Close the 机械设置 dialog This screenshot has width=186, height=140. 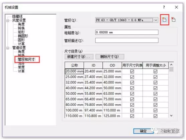pyautogui.click(x=176, y=7)
